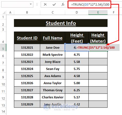Select column B header

pos(27,13)
